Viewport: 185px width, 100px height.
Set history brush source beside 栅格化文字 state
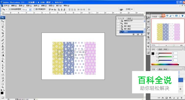click(118, 21)
